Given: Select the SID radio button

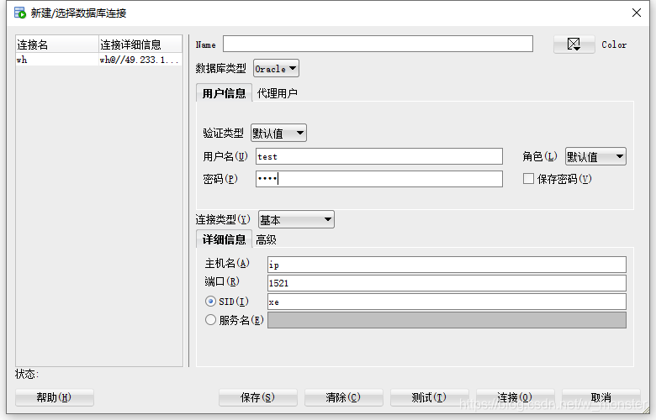Looking at the screenshot, I should 210,302.
